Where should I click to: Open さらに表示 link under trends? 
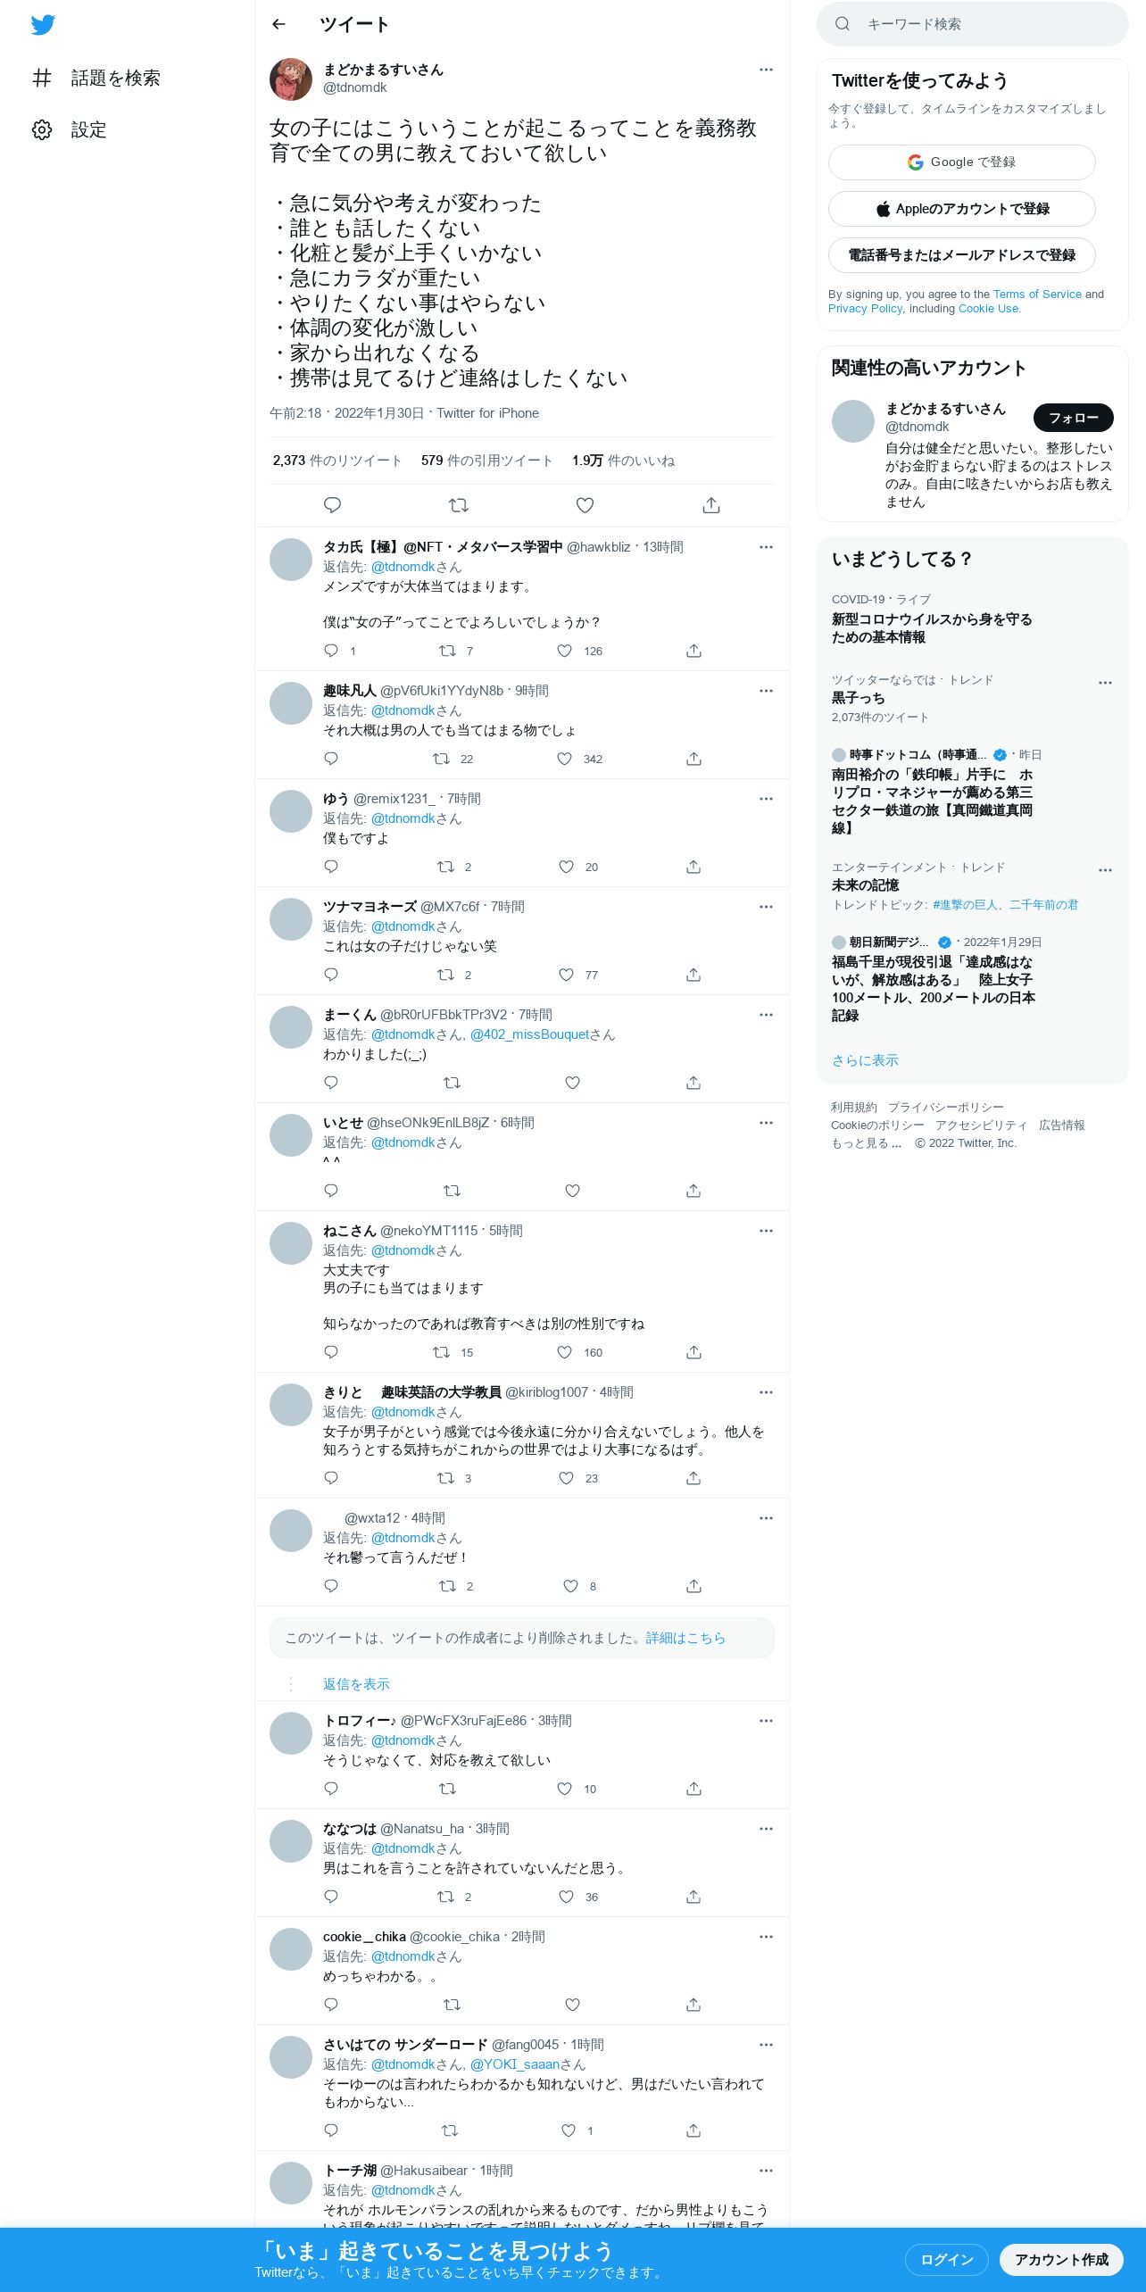click(x=865, y=1060)
